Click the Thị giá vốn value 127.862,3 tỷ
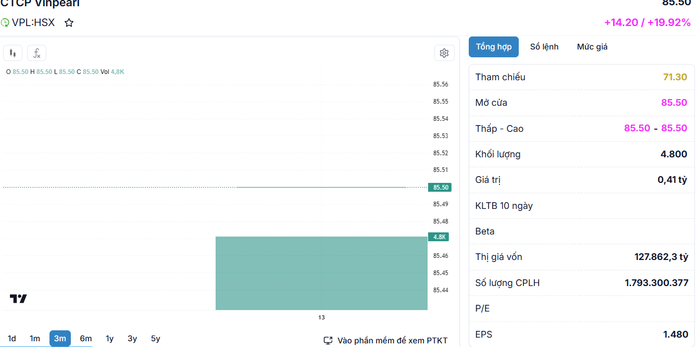 661,257
